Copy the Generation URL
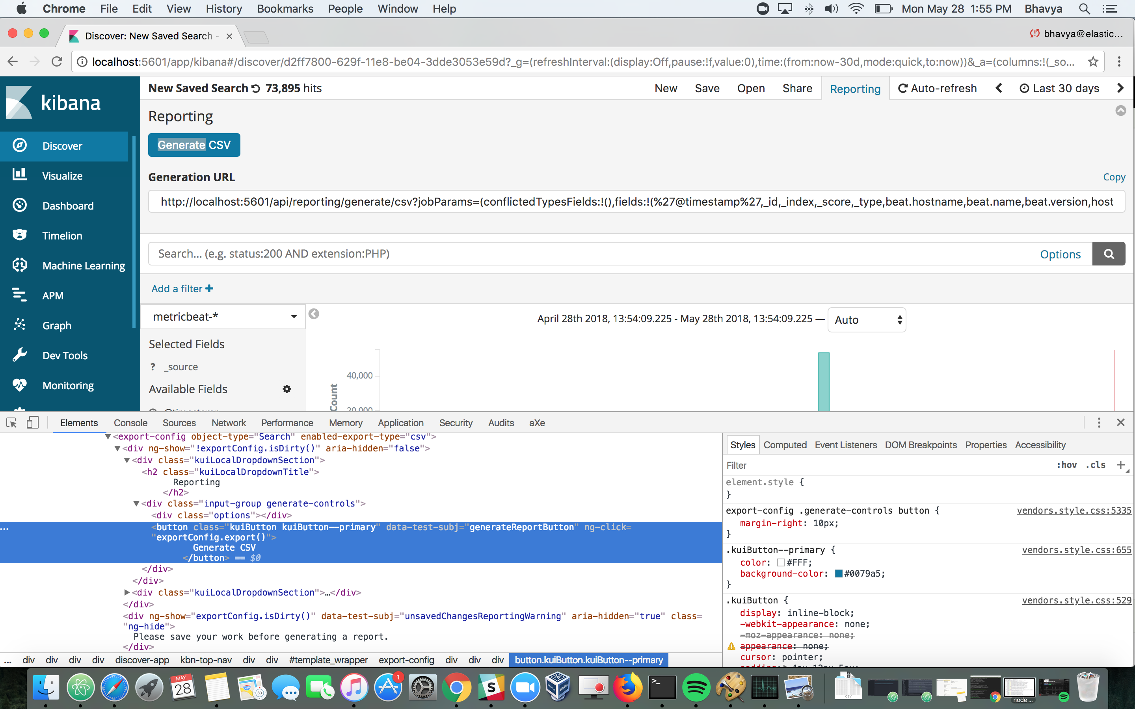 pyautogui.click(x=1114, y=177)
